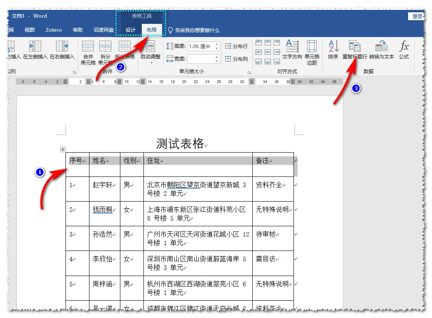Align cell content bottom center
Screen dimensions: 432x318
pos(268,61)
